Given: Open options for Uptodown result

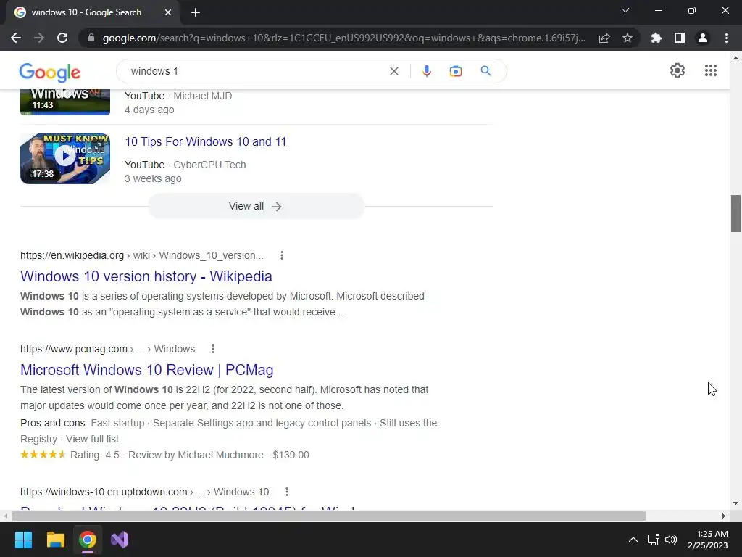Looking at the screenshot, I should [287, 492].
